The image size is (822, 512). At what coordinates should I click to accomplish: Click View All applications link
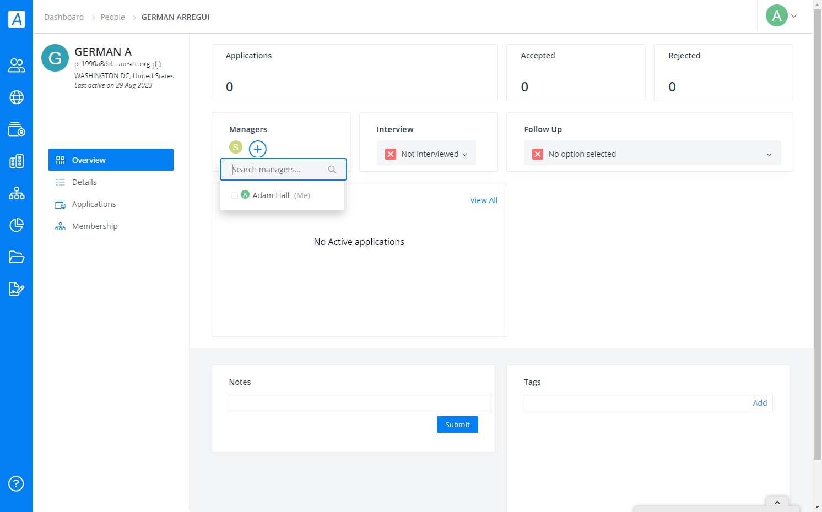click(x=484, y=200)
